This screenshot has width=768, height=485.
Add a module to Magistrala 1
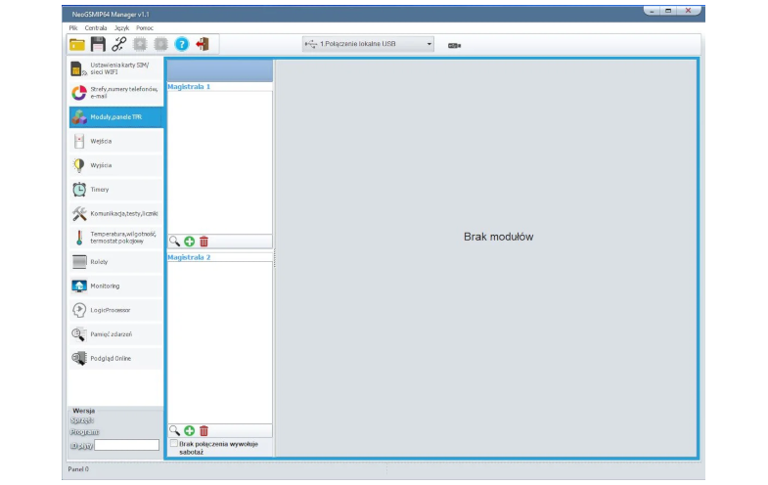pos(189,242)
